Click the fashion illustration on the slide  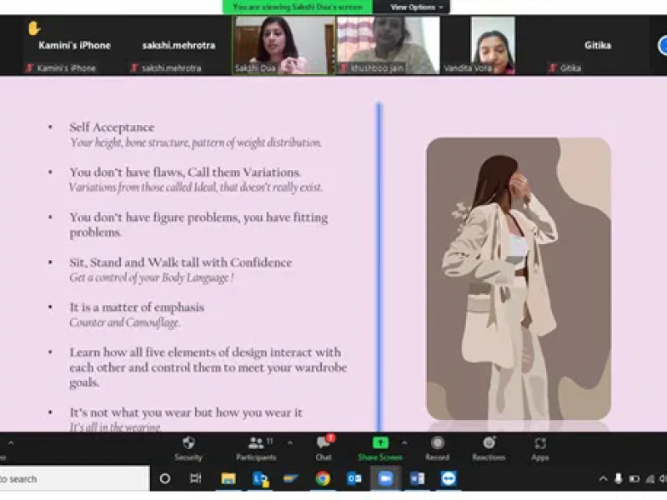point(519,279)
